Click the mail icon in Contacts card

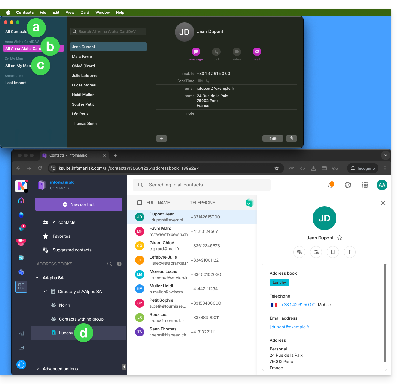click(257, 52)
